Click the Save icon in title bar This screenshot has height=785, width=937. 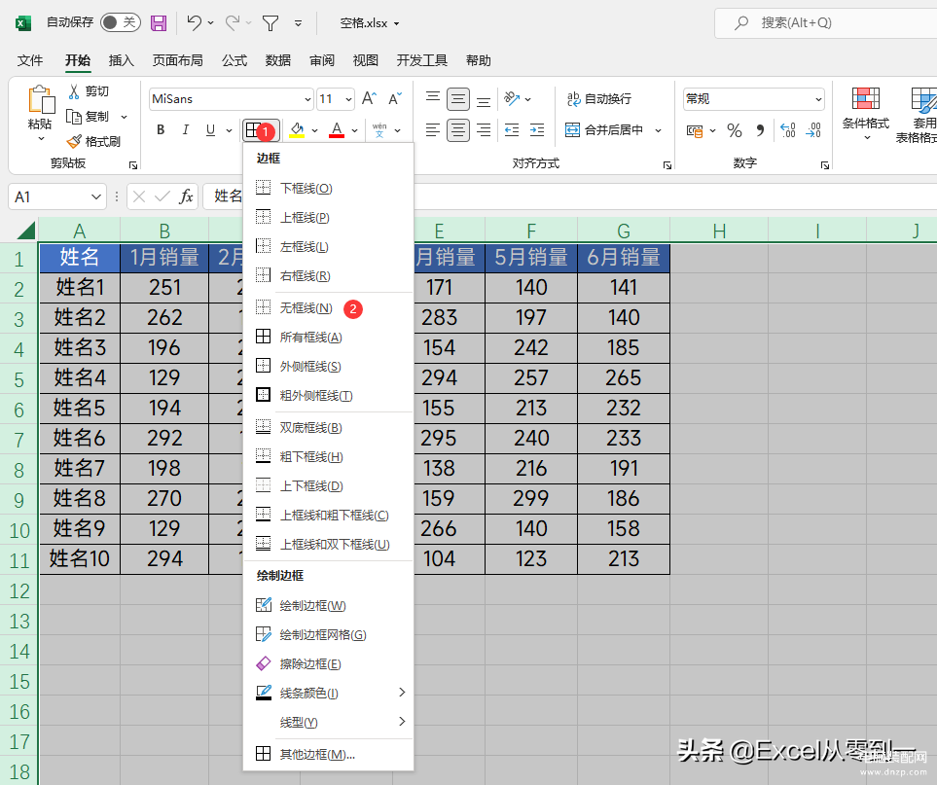click(159, 23)
